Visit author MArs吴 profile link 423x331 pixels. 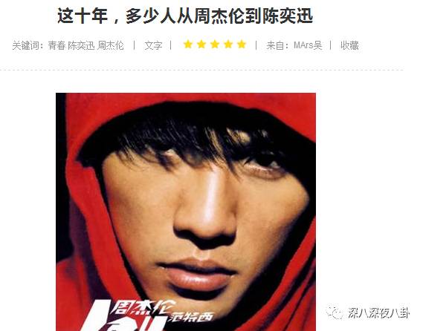(x=308, y=45)
